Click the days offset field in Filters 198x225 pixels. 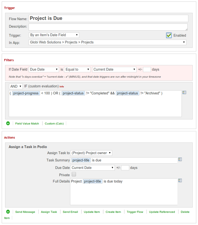(147, 69)
